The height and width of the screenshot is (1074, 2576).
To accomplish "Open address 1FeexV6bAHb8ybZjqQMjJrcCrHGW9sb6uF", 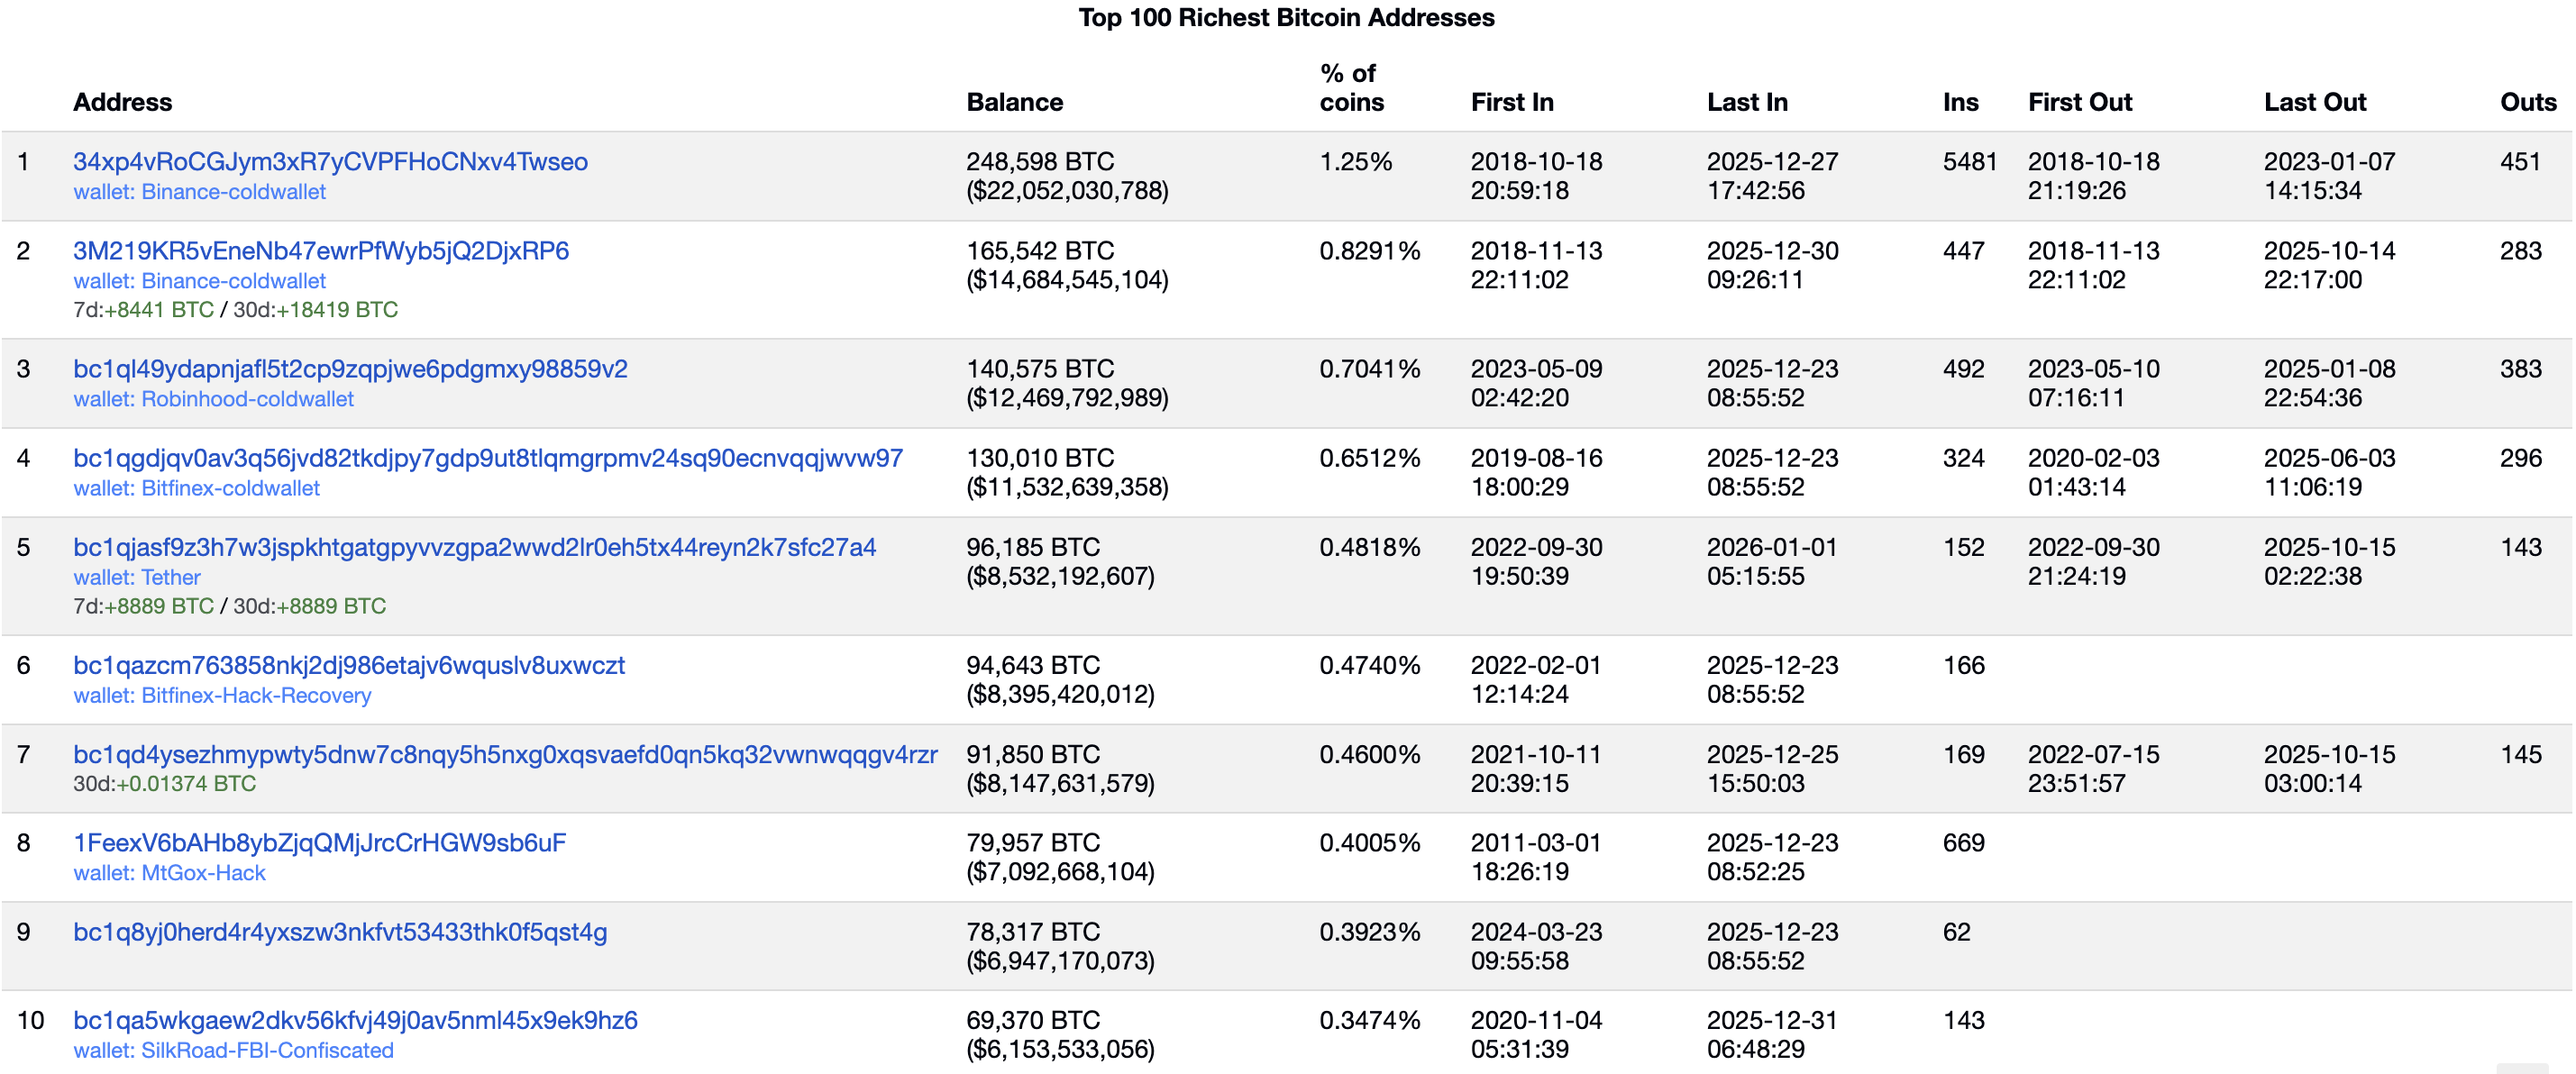I will 319,842.
